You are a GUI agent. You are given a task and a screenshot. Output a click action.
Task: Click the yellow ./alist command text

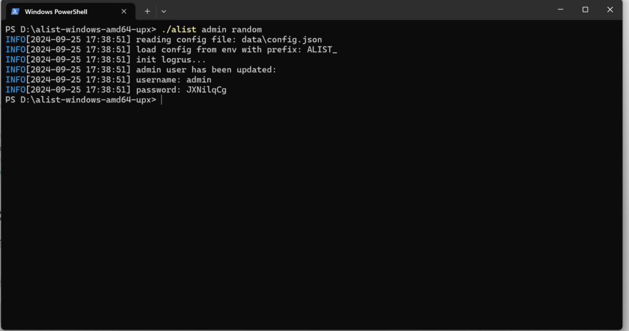pyautogui.click(x=179, y=29)
